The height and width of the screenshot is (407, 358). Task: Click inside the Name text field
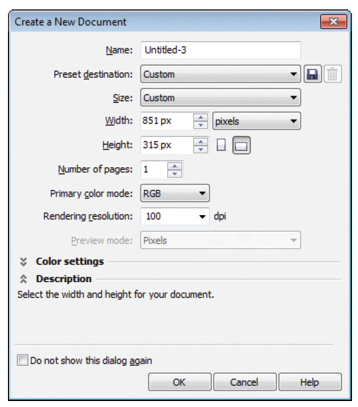[x=221, y=50]
